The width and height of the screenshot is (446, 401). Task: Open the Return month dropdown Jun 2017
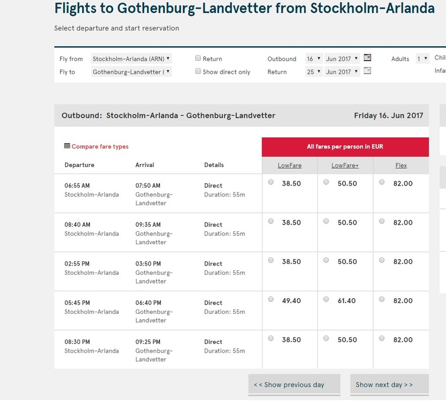click(342, 71)
